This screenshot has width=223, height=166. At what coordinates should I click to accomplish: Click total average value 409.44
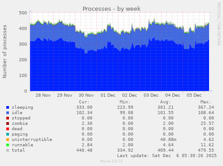coord(166,150)
